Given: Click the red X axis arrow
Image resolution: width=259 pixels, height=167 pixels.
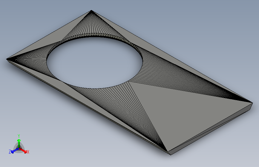Looking at the screenshot, I should 23,150.
